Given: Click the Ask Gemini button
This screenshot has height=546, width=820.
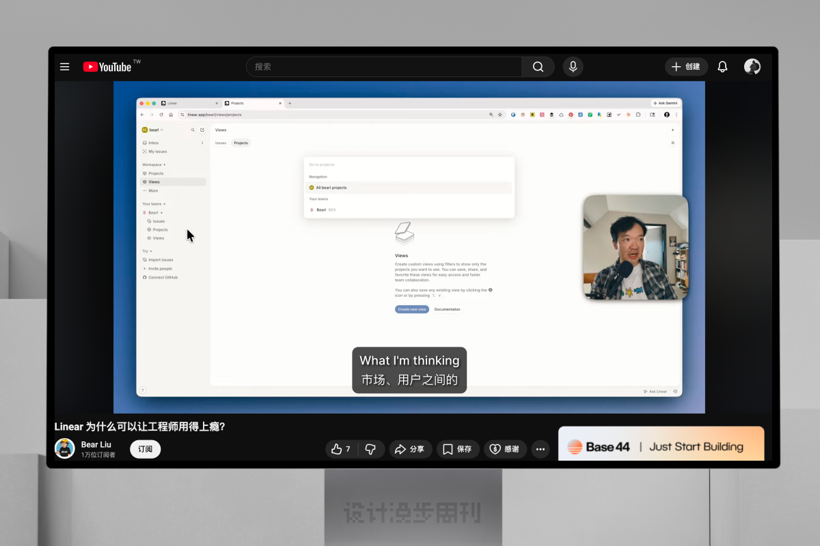Looking at the screenshot, I should click(x=666, y=103).
